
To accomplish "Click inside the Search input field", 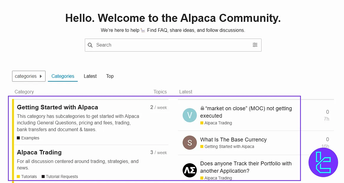I will click(171, 45).
